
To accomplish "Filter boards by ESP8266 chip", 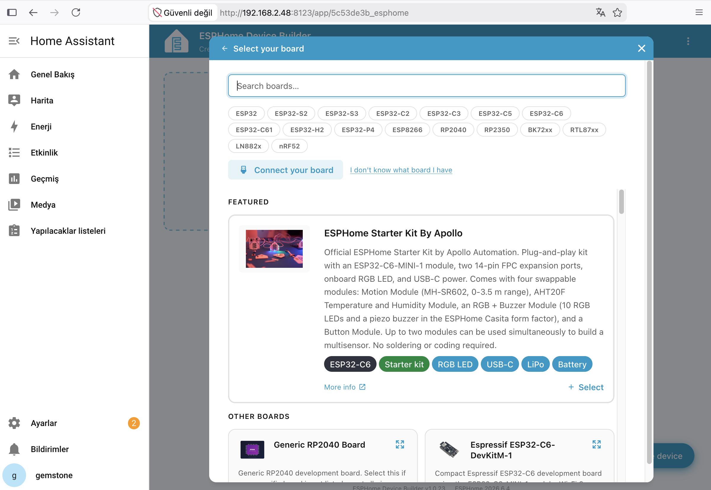I will (407, 129).
